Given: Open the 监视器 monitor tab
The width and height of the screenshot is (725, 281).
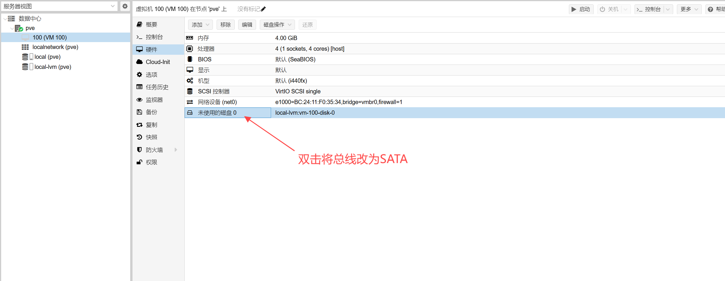Looking at the screenshot, I should (158, 100).
